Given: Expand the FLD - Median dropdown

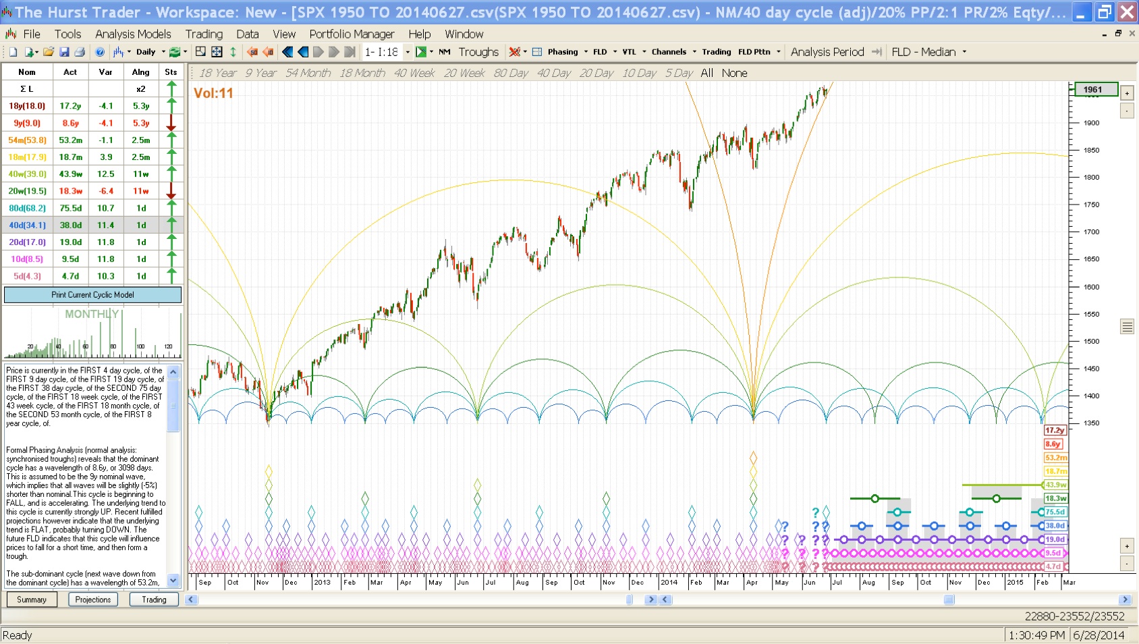Looking at the screenshot, I should coord(964,52).
